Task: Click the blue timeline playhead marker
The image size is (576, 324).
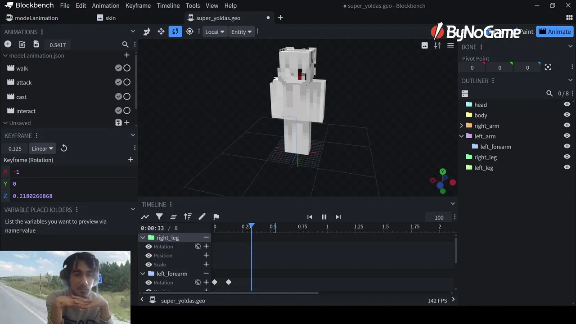Action: tap(252, 225)
